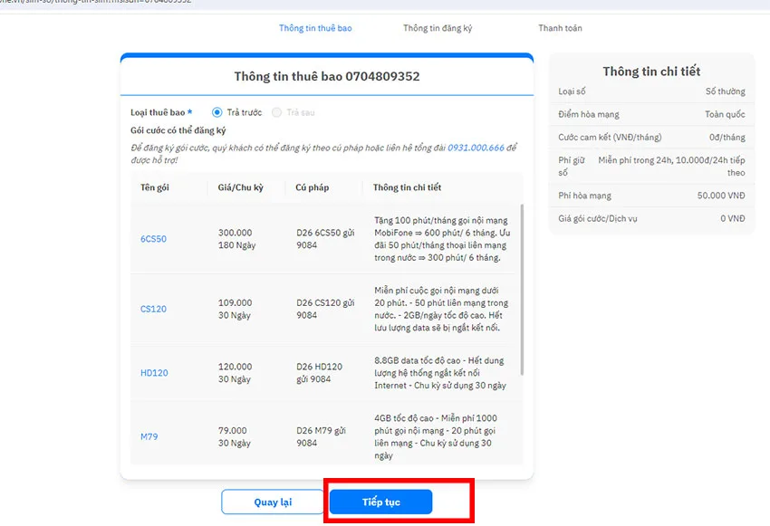Open the Thông tin thuê bao step
This screenshot has width=770, height=526.
[x=315, y=28]
